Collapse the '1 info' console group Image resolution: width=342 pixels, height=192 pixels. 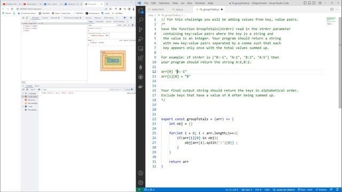[23, 107]
